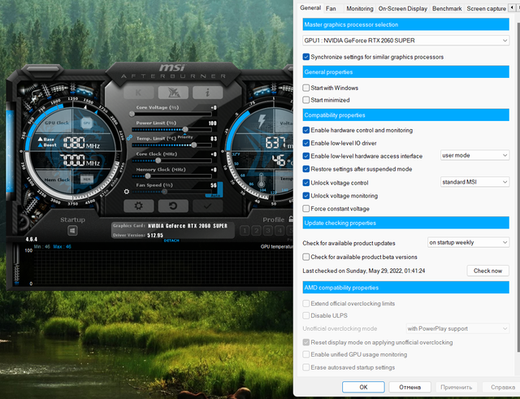This screenshot has height=399, width=520.
Task: Open fan settings via small gear next to Fan Speed
Action: [127, 192]
